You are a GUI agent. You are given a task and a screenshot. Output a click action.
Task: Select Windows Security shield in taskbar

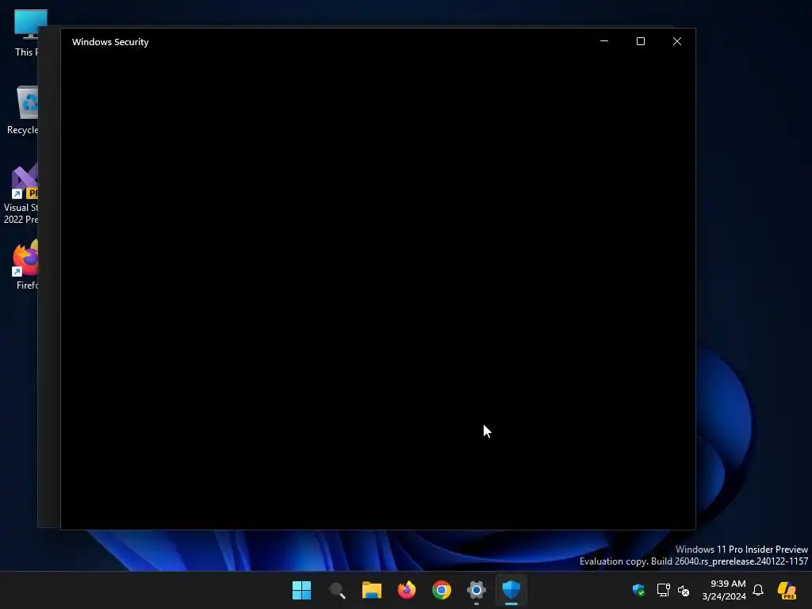click(x=511, y=590)
